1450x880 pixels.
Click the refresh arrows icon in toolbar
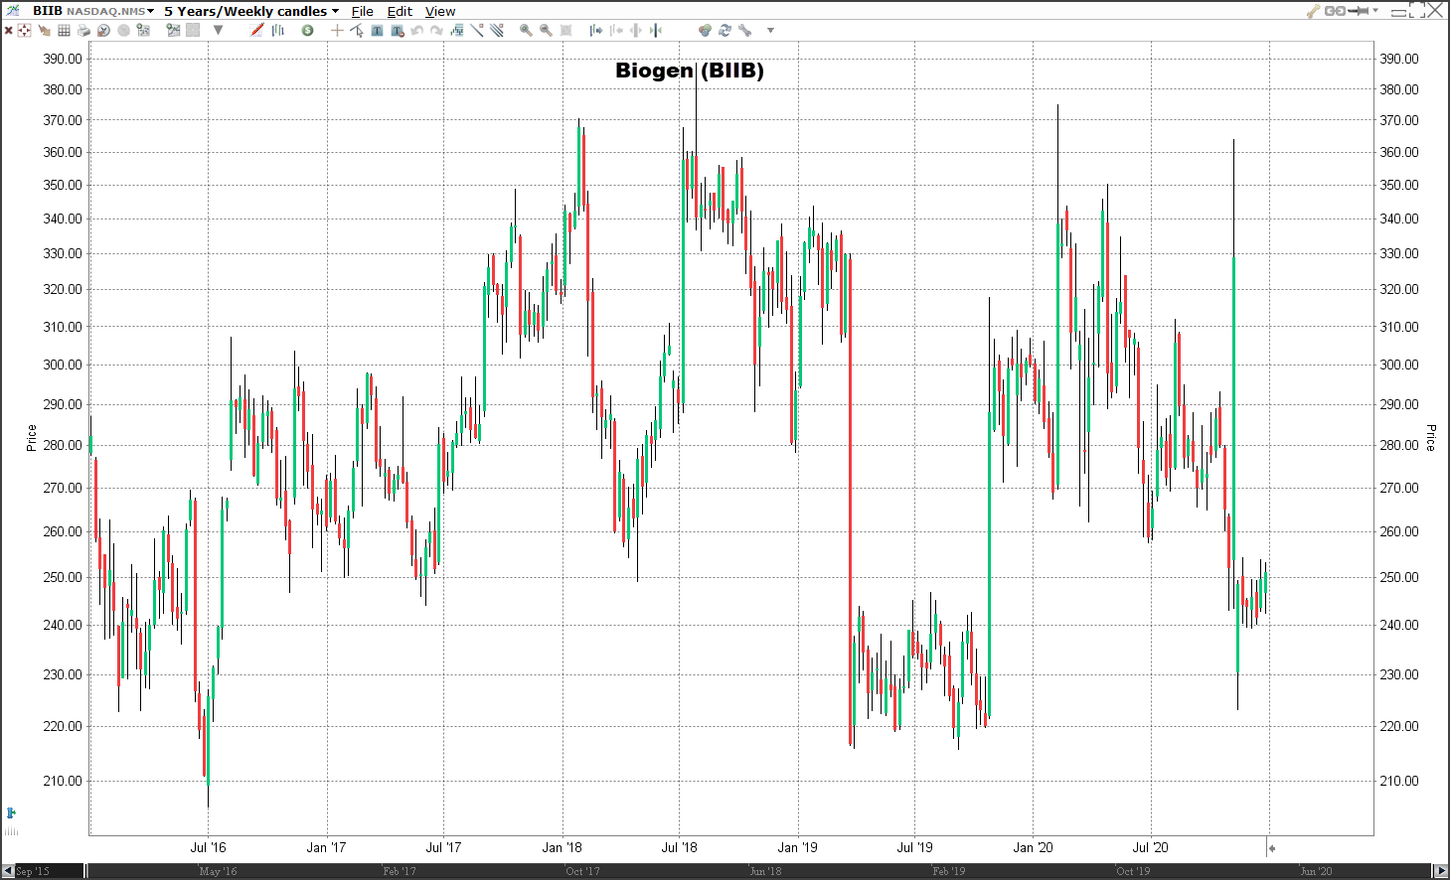pyautogui.click(x=725, y=30)
